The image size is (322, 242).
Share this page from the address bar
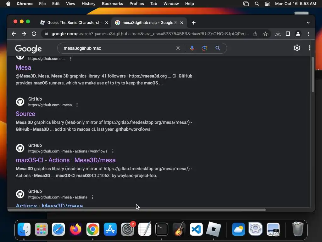click(x=255, y=34)
